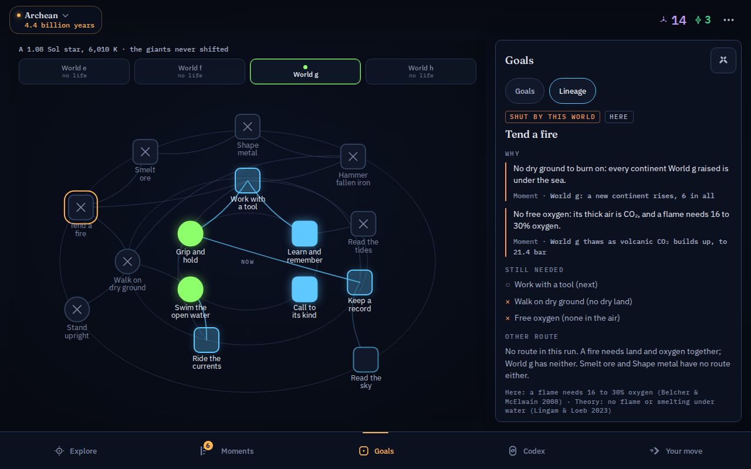The image size is (751, 469).
Task: Click the purple 14 resource counter
Action: click(672, 20)
